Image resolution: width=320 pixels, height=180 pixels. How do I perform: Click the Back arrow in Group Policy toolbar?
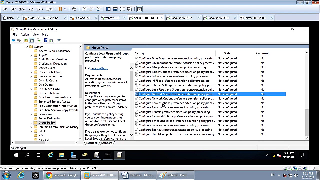[x=13, y=40]
